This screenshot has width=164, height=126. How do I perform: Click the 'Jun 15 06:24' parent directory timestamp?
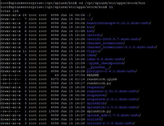coord(73,19)
